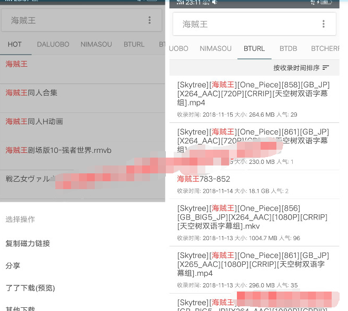Open Skytree One_Piece 856 1080P mkv result

pos(254,223)
